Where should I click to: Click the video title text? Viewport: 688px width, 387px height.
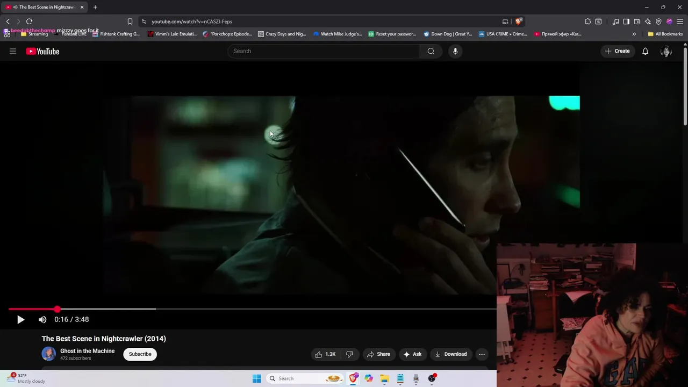tap(104, 339)
